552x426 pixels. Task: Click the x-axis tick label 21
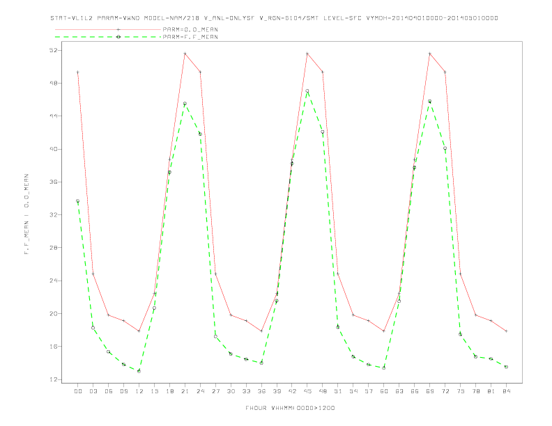tap(185, 391)
